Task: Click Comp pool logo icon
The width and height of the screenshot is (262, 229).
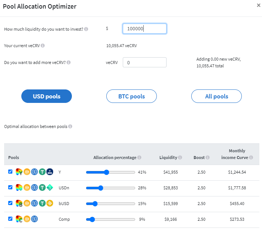Action: pyautogui.click(x=19, y=219)
